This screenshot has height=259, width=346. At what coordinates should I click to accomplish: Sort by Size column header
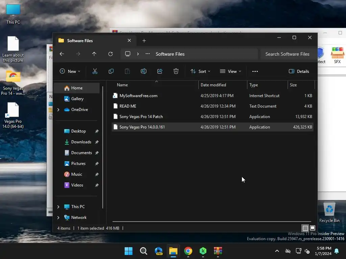coord(301,85)
